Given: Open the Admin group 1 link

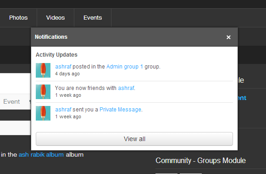Looking at the screenshot, I should (125, 67).
